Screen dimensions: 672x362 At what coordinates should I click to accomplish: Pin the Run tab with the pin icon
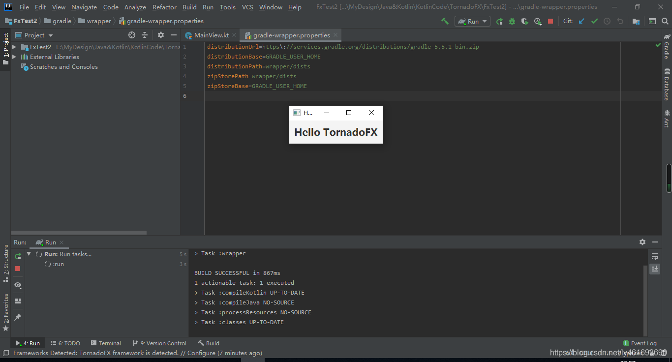(x=18, y=317)
